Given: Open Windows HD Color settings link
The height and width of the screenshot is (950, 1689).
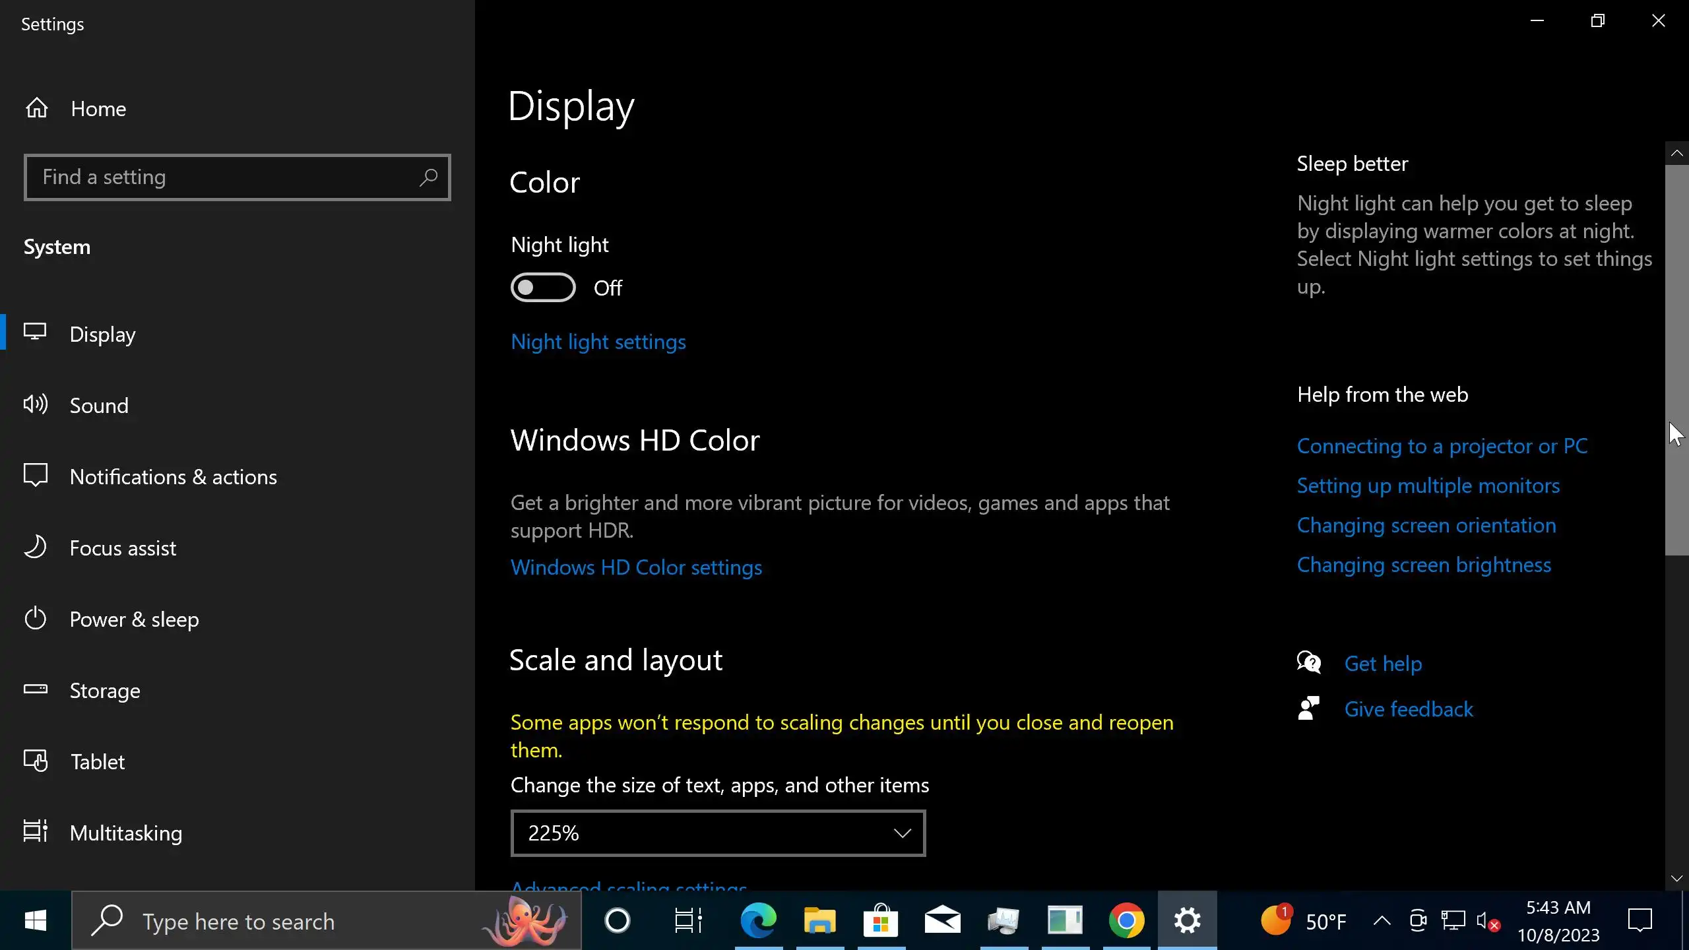Looking at the screenshot, I should coord(636,567).
